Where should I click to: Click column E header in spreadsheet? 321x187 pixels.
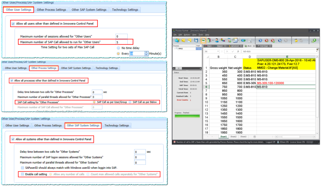click(x=287, y=57)
